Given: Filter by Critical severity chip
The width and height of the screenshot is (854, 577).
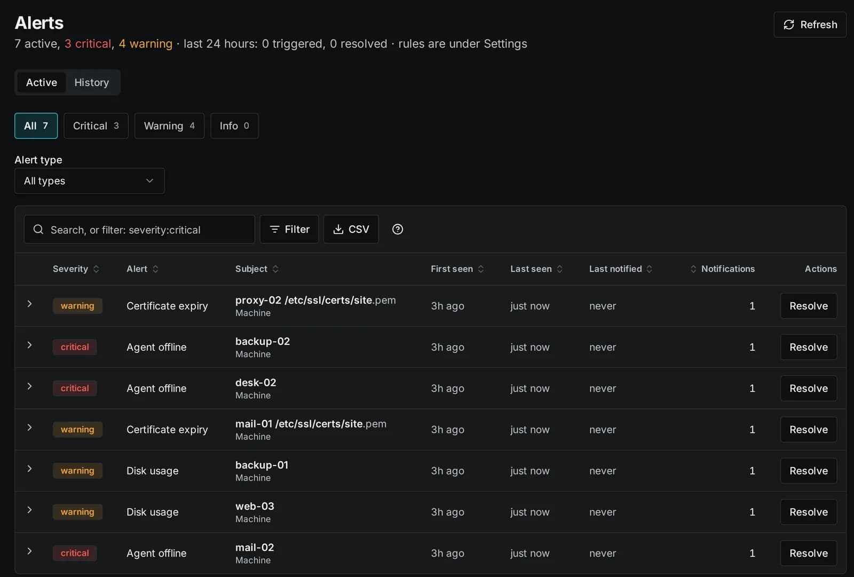Looking at the screenshot, I should tap(96, 126).
